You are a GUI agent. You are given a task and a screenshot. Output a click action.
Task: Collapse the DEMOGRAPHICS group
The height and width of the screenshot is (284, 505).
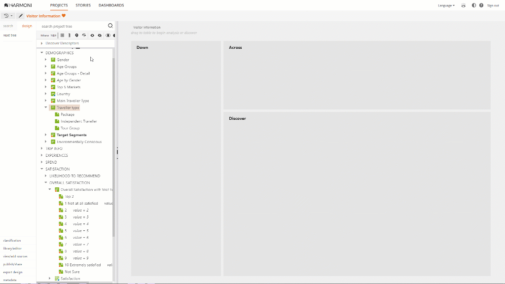[x=41, y=52]
